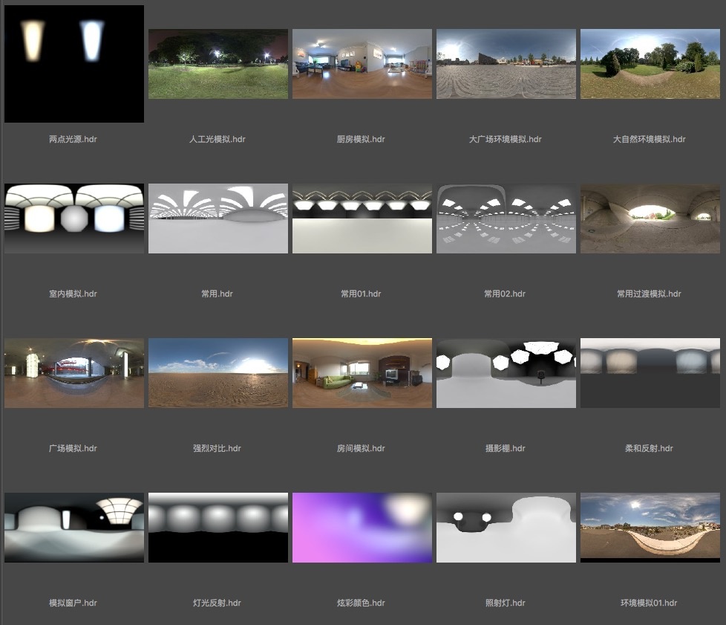
Task: Choose the 厨房模拟.hdr thumbnail
Action: (x=362, y=64)
